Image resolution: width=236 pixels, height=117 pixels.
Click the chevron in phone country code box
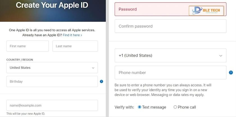tap(221, 55)
